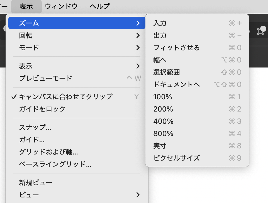This screenshot has width=268, height=203.
Task: Open グリッドおよび軸... settings
Action: click(48, 152)
